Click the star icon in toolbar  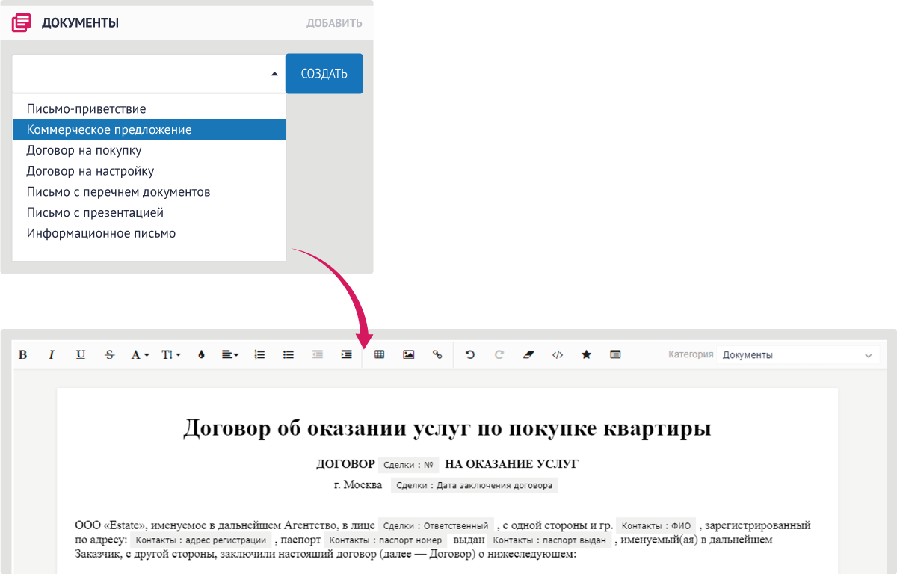[x=586, y=355]
